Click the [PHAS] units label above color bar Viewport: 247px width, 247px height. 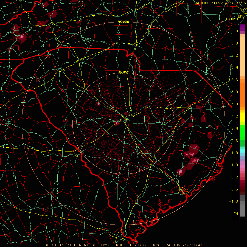(x=232, y=19)
